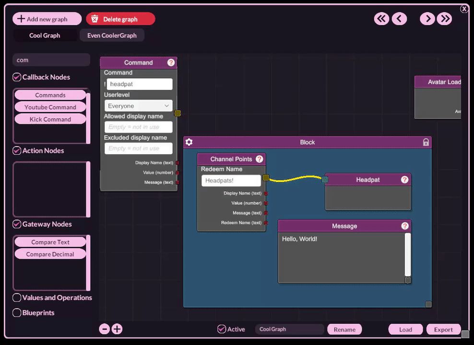Go to next page single-right arrow
Image resolution: width=474 pixels, height=345 pixels.
point(427,19)
